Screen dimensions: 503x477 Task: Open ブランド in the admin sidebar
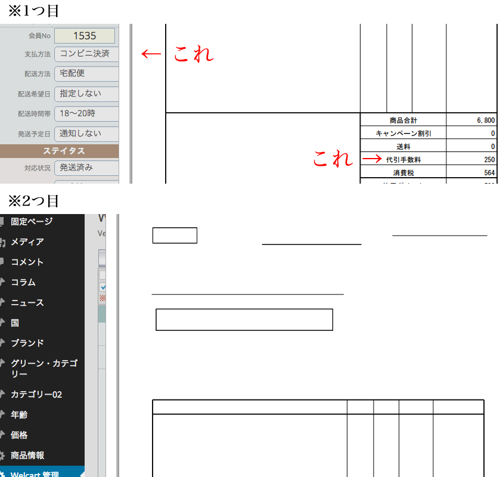click(x=27, y=343)
